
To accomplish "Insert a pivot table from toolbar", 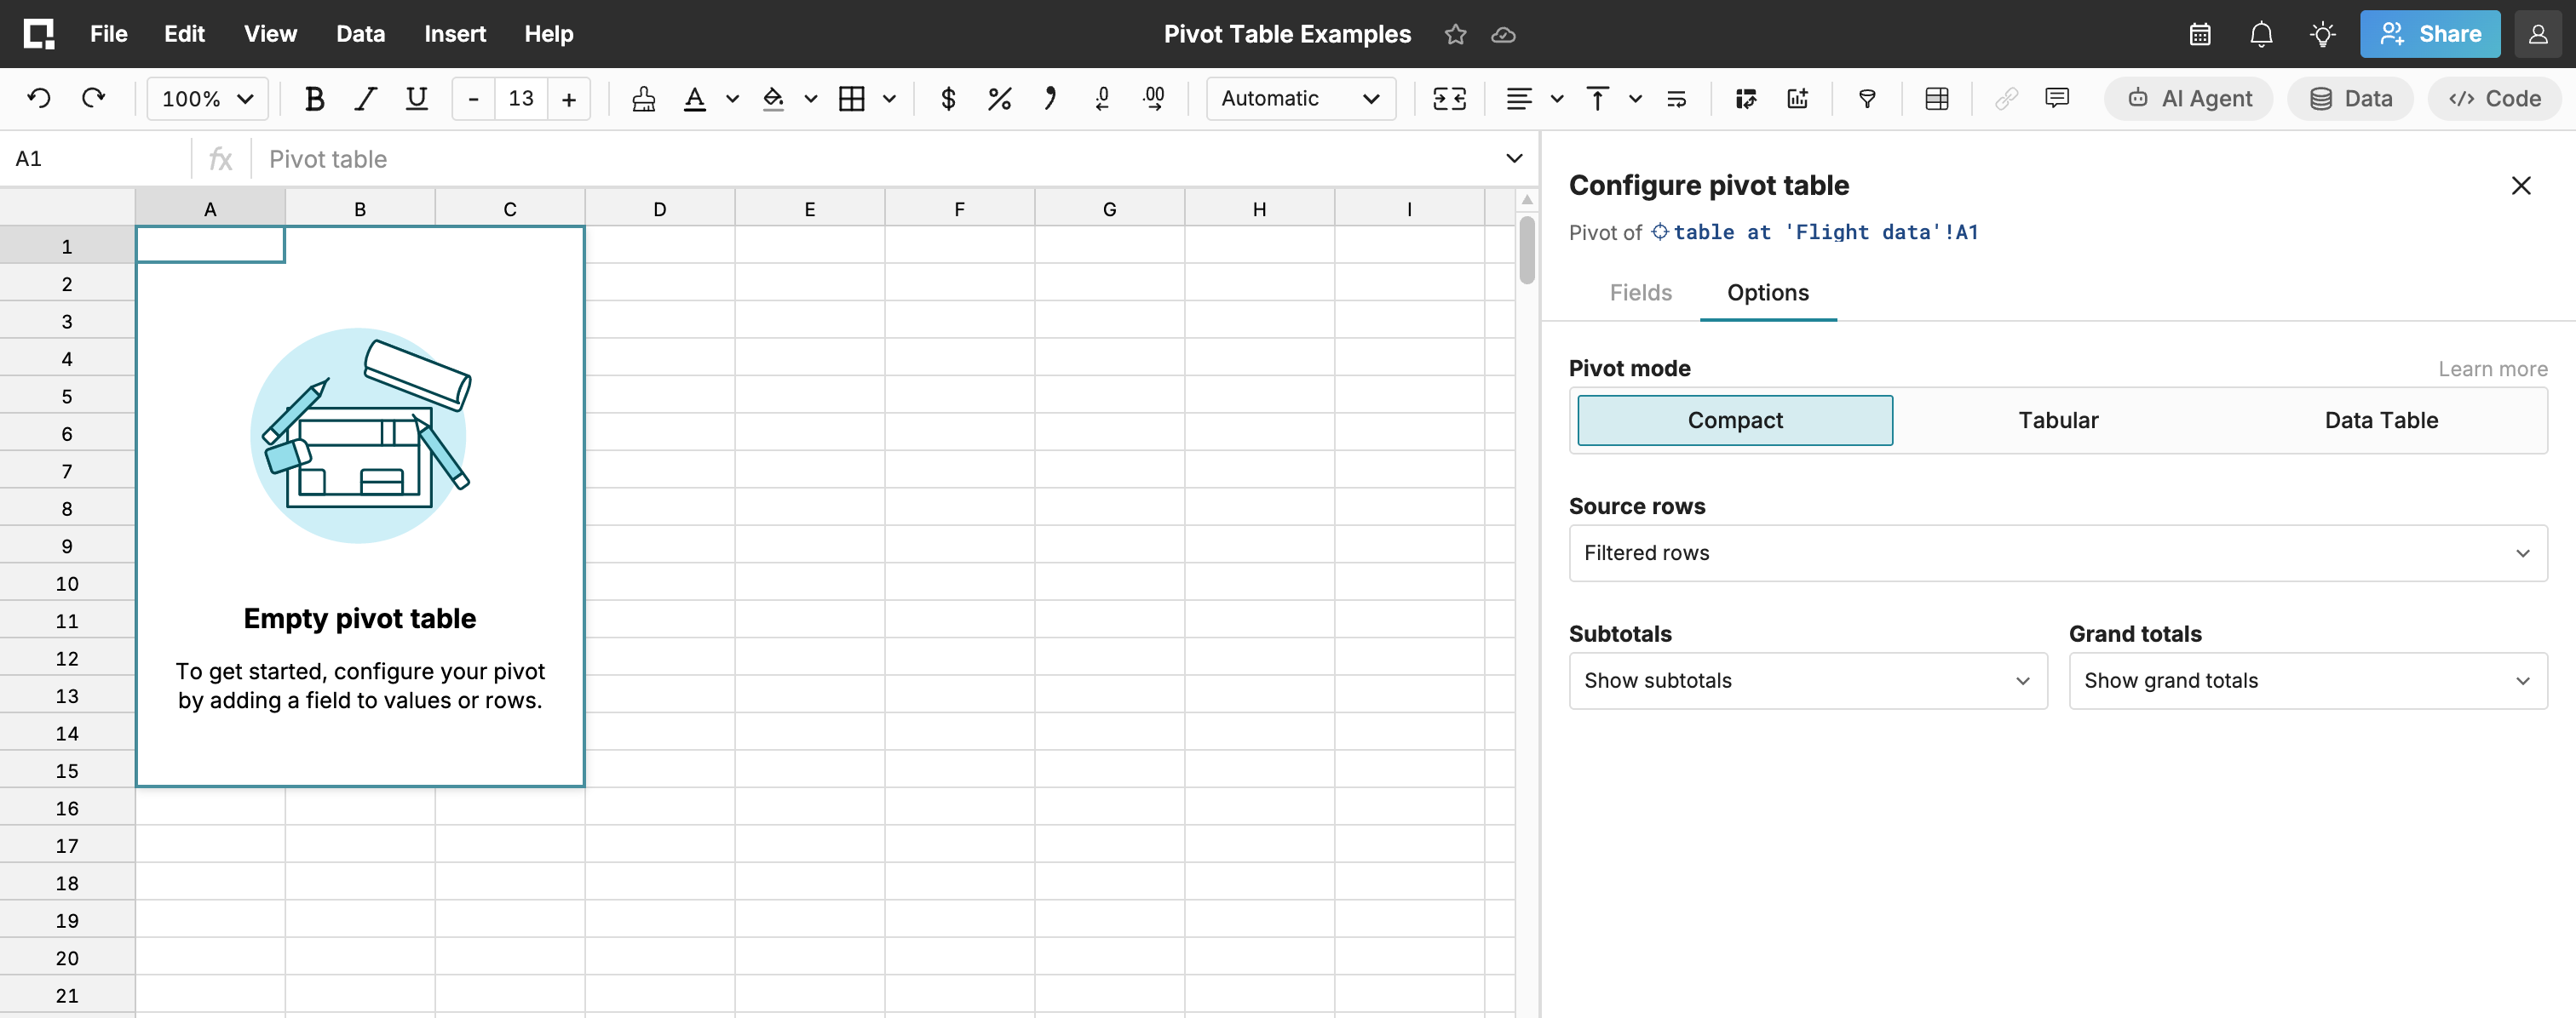I will click(1746, 98).
